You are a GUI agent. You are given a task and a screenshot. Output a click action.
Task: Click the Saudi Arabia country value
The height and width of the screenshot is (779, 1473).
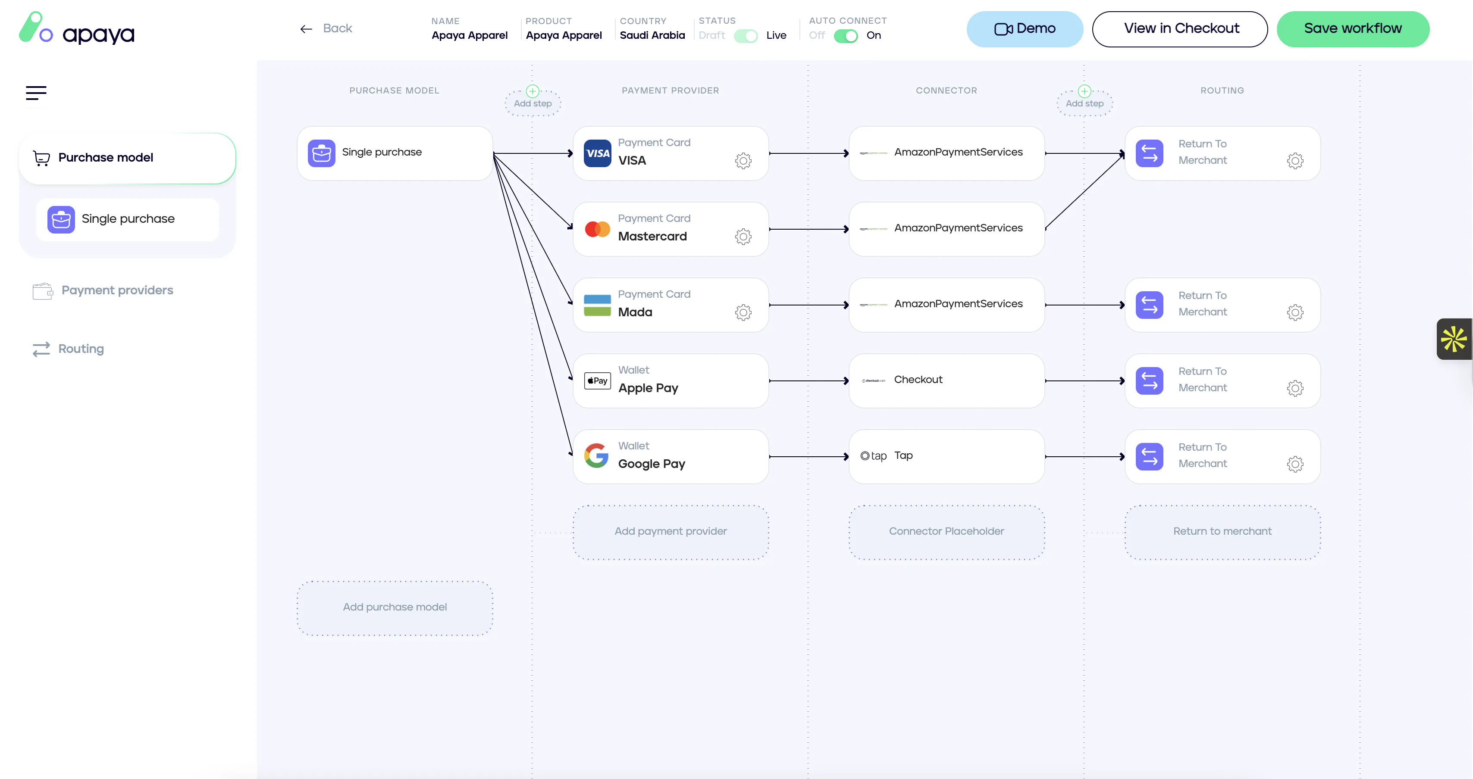coord(652,35)
